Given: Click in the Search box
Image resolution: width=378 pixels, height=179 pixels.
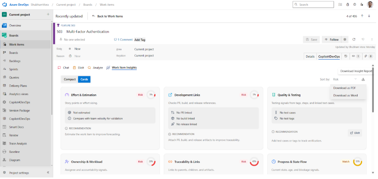Looking at the screenshot, I should pyautogui.click(x=313, y=5).
